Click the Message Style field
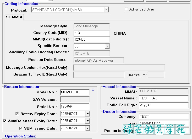 click(x=92, y=26)
